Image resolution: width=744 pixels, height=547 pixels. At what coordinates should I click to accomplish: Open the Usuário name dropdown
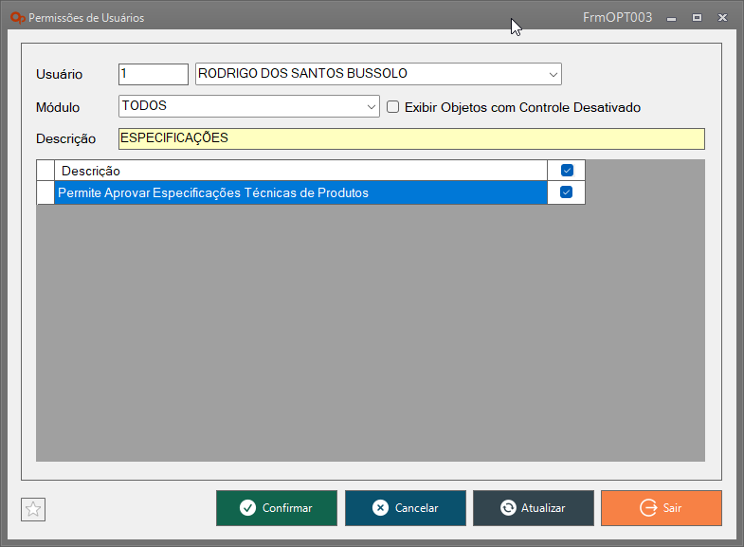(553, 74)
